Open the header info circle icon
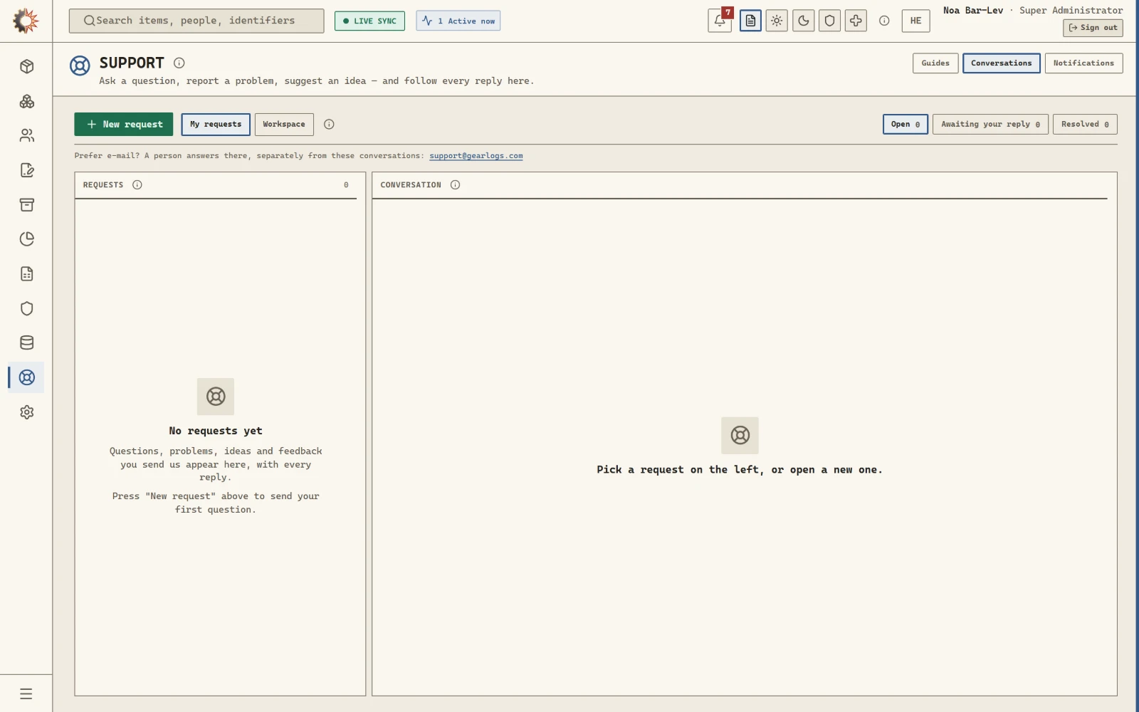 [x=884, y=21]
